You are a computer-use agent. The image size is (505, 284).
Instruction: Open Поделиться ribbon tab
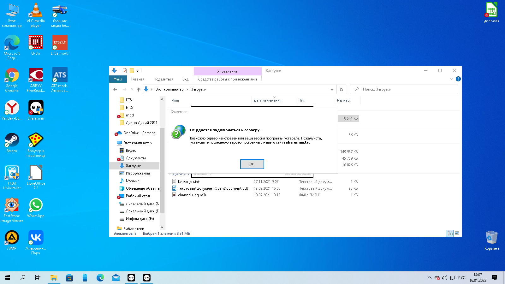163,79
